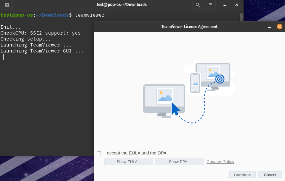
Task: Close the terminal window
Action: (236, 5)
